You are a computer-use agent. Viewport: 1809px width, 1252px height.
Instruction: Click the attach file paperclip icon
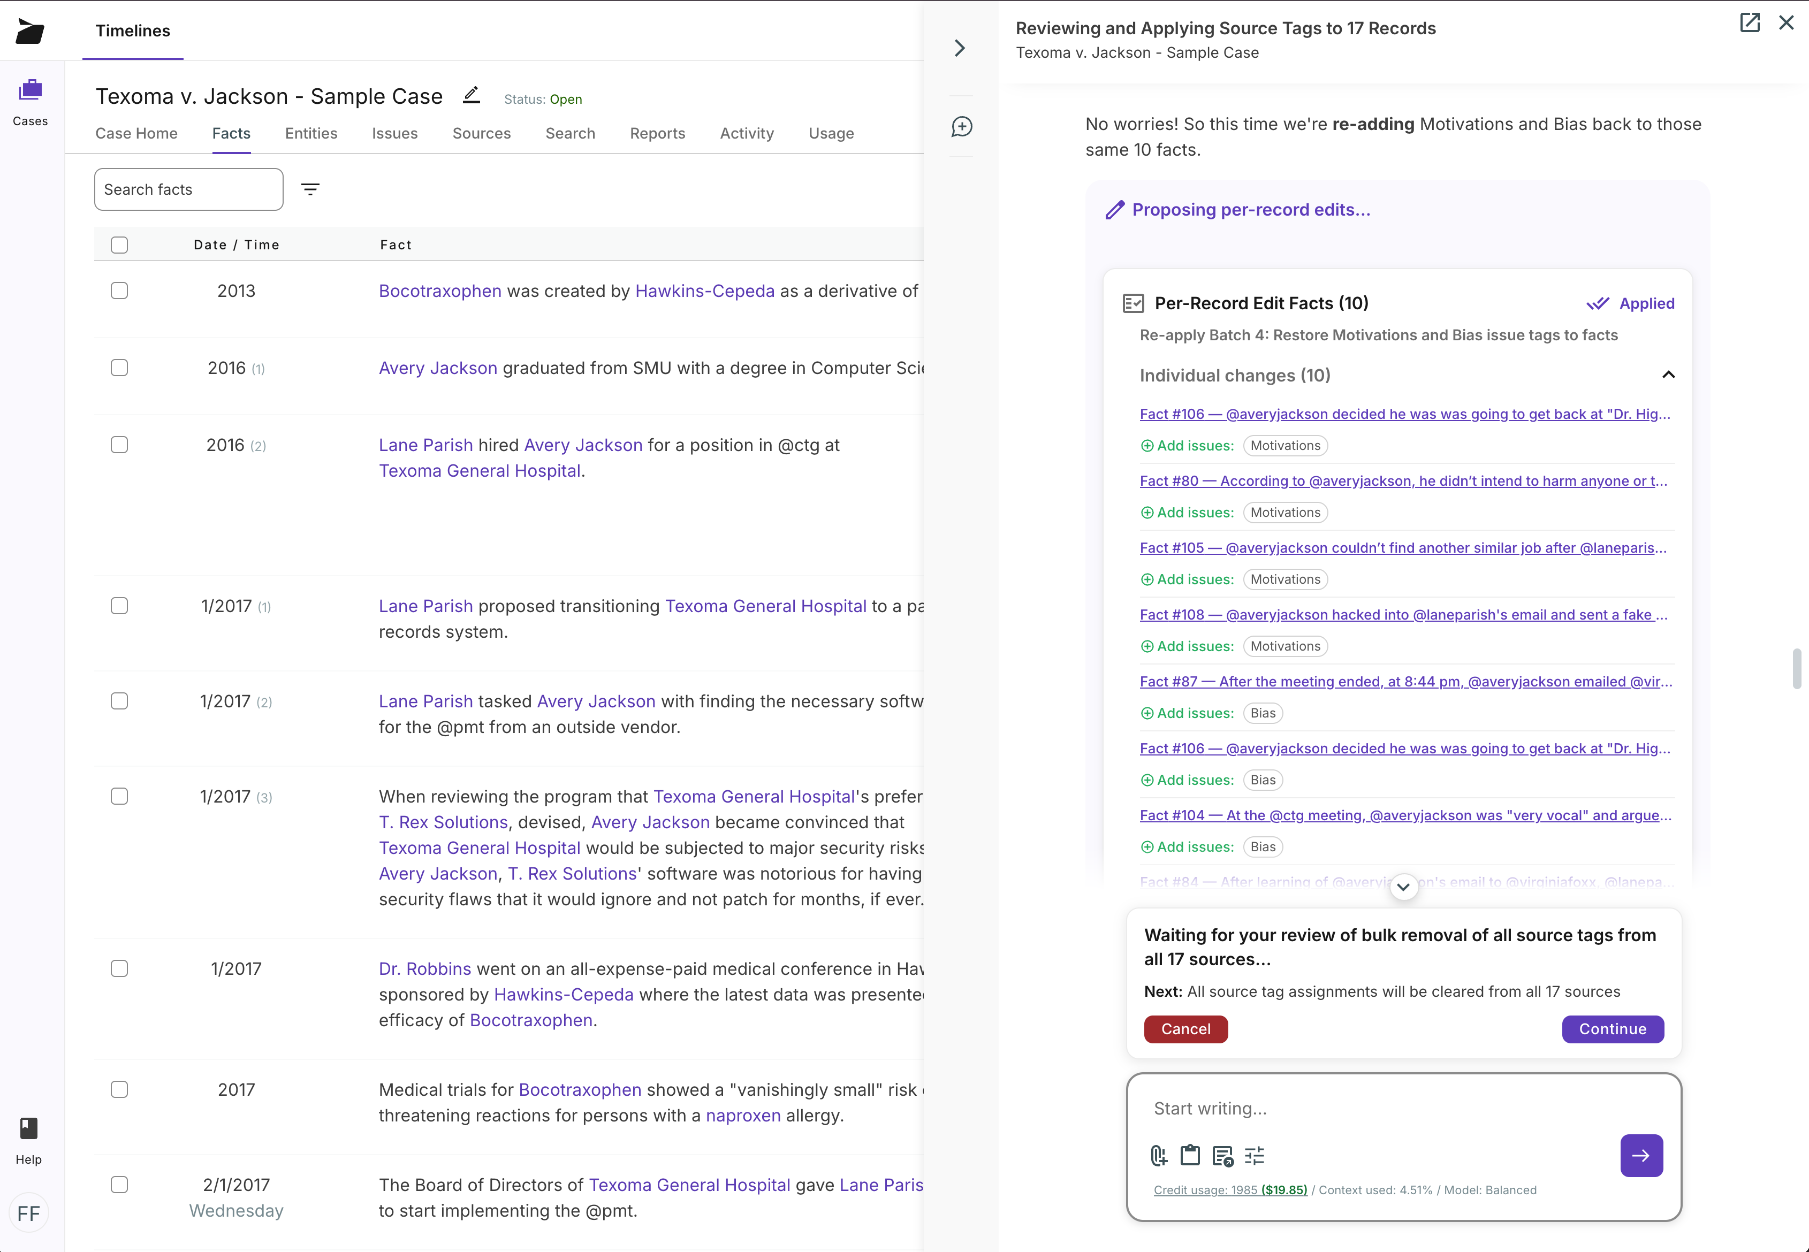(x=1159, y=1156)
